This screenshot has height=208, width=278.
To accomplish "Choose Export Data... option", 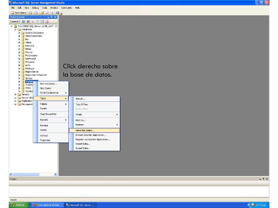I will tap(94, 148).
